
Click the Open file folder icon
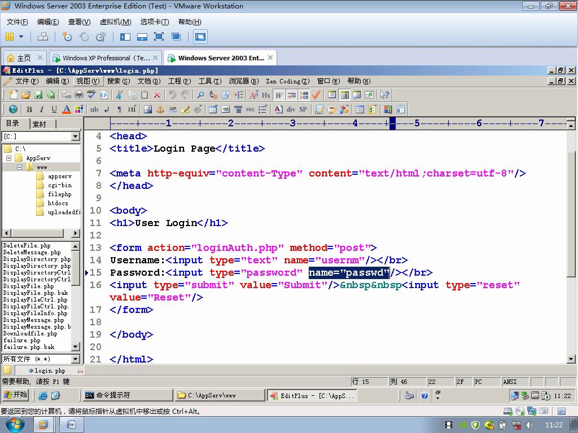click(x=25, y=95)
